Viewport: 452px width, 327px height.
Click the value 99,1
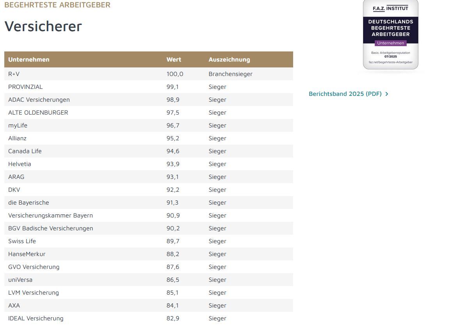coord(173,87)
